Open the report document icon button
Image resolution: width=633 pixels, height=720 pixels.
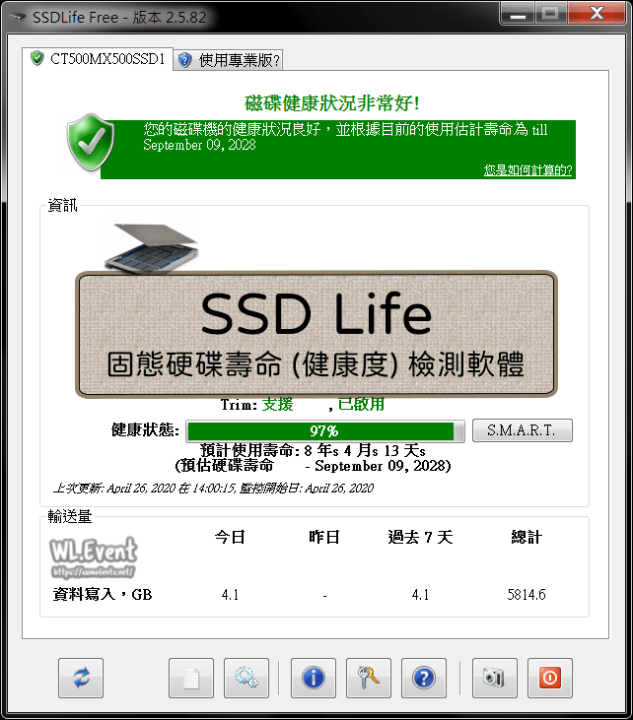tap(191, 678)
